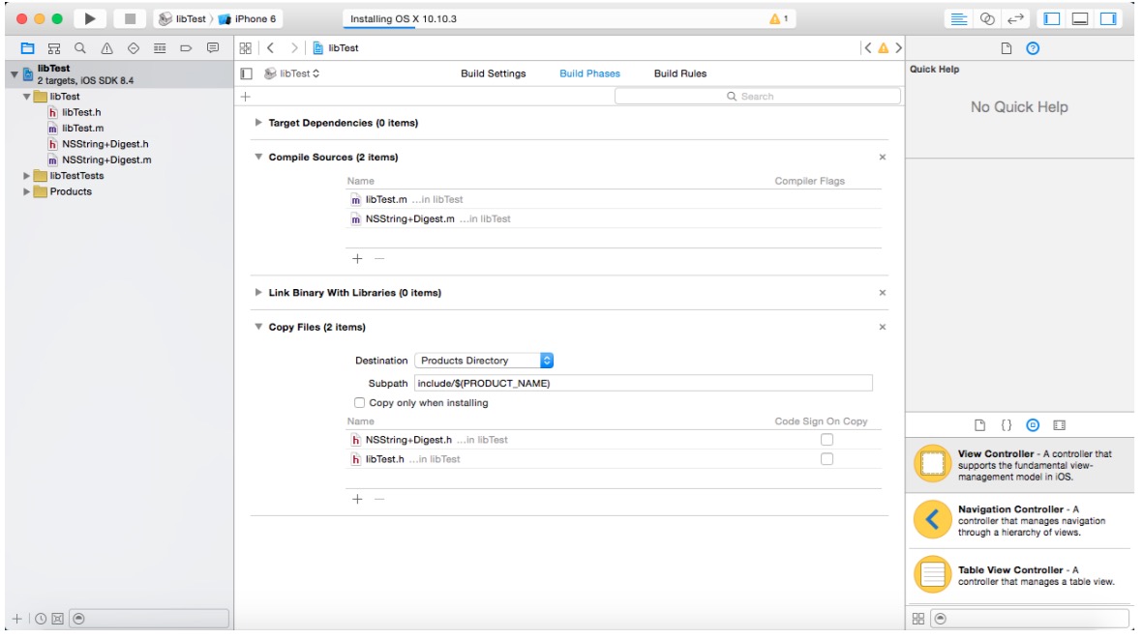Show the File inspector
1142x638 pixels.
point(1006,48)
